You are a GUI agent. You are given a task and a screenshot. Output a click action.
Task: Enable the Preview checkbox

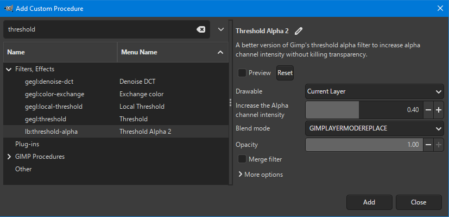point(242,73)
